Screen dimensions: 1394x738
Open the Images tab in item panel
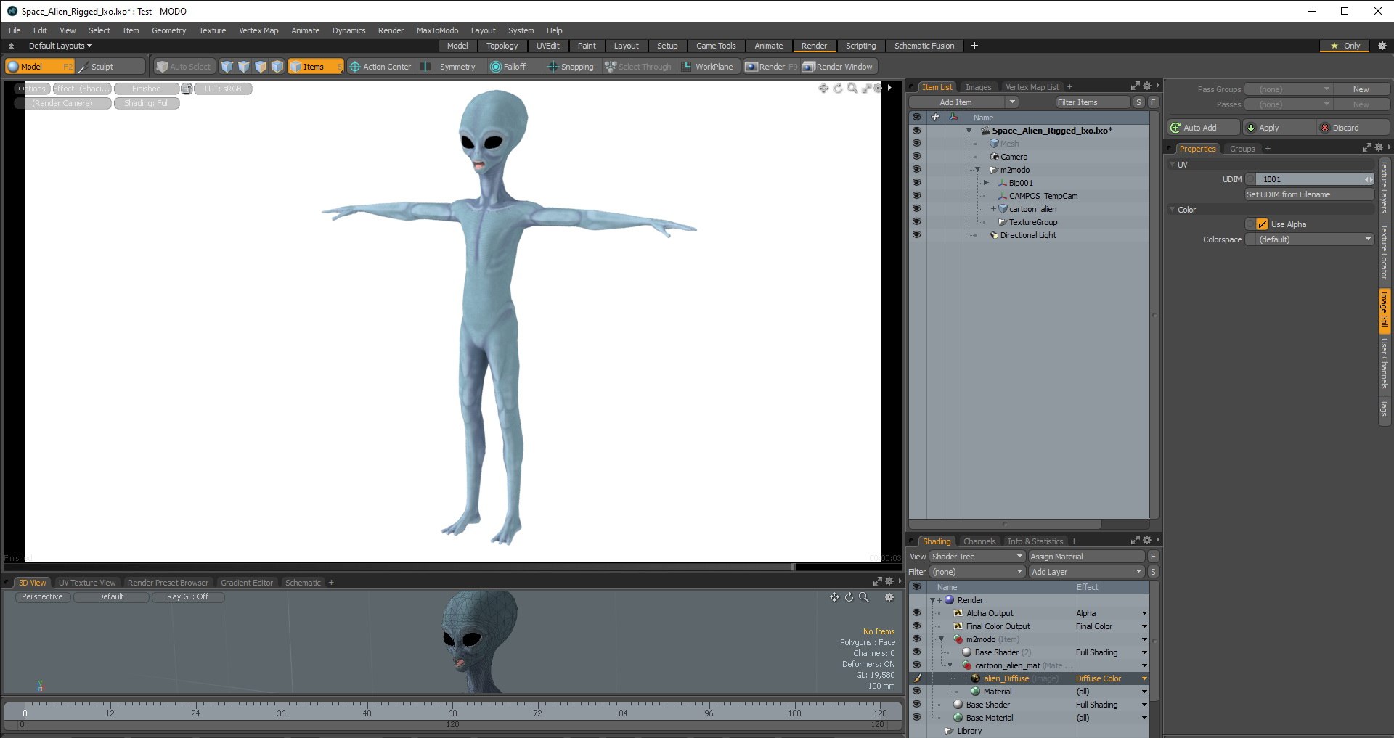pyautogui.click(x=978, y=87)
